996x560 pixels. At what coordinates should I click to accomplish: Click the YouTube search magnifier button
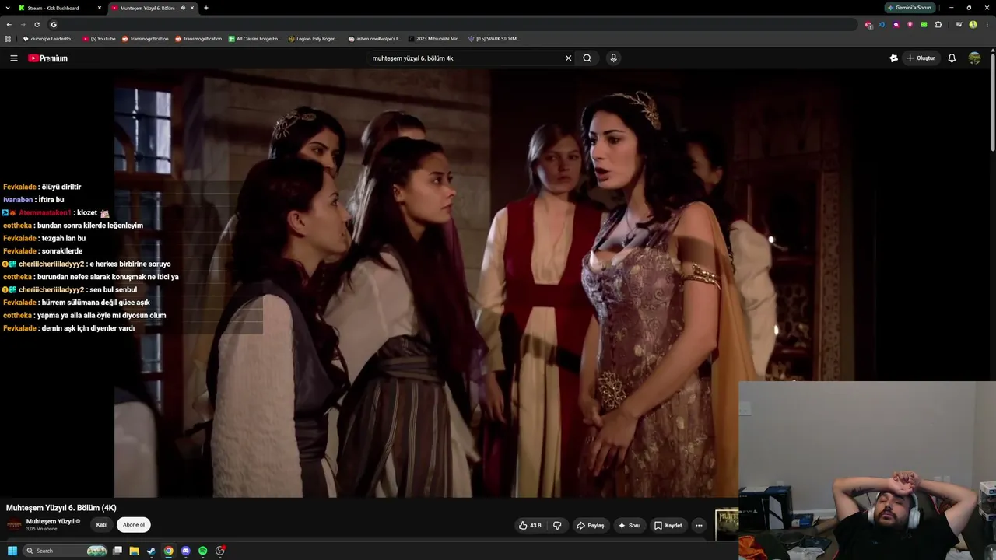pos(587,58)
